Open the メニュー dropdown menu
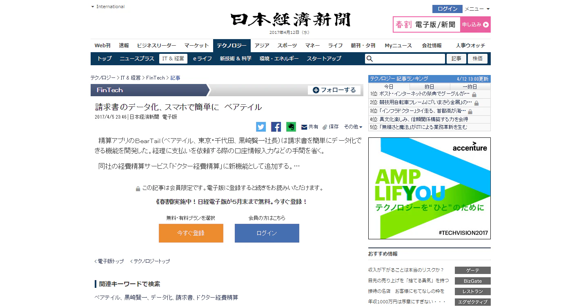 477,9
